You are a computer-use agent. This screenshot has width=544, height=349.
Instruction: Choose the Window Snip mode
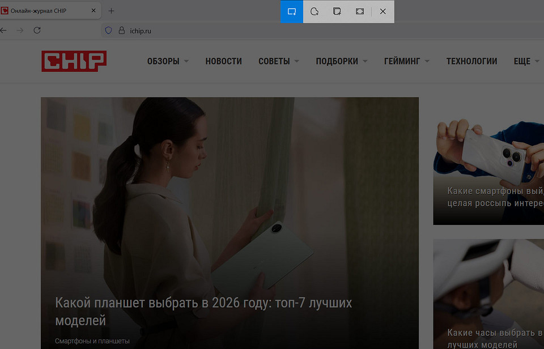click(337, 11)
